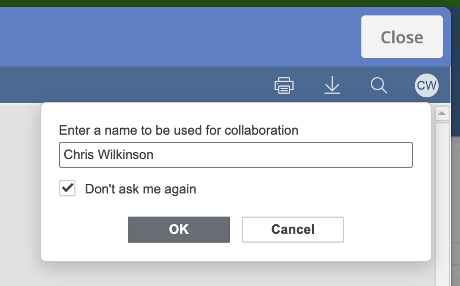The width and height of the screenshot is (460, 286).
Task: Click the dark OK button in the dialog
Action: [x=179, y=230]
